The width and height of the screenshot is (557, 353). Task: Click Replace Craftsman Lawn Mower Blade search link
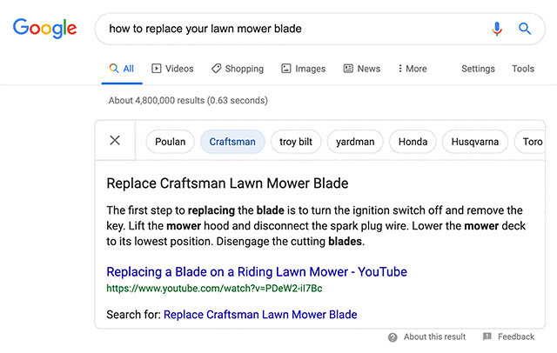click(260, 315)
